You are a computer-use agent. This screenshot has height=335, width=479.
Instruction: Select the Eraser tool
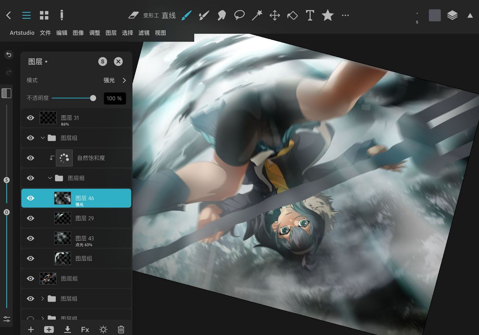tap(134, 15)
